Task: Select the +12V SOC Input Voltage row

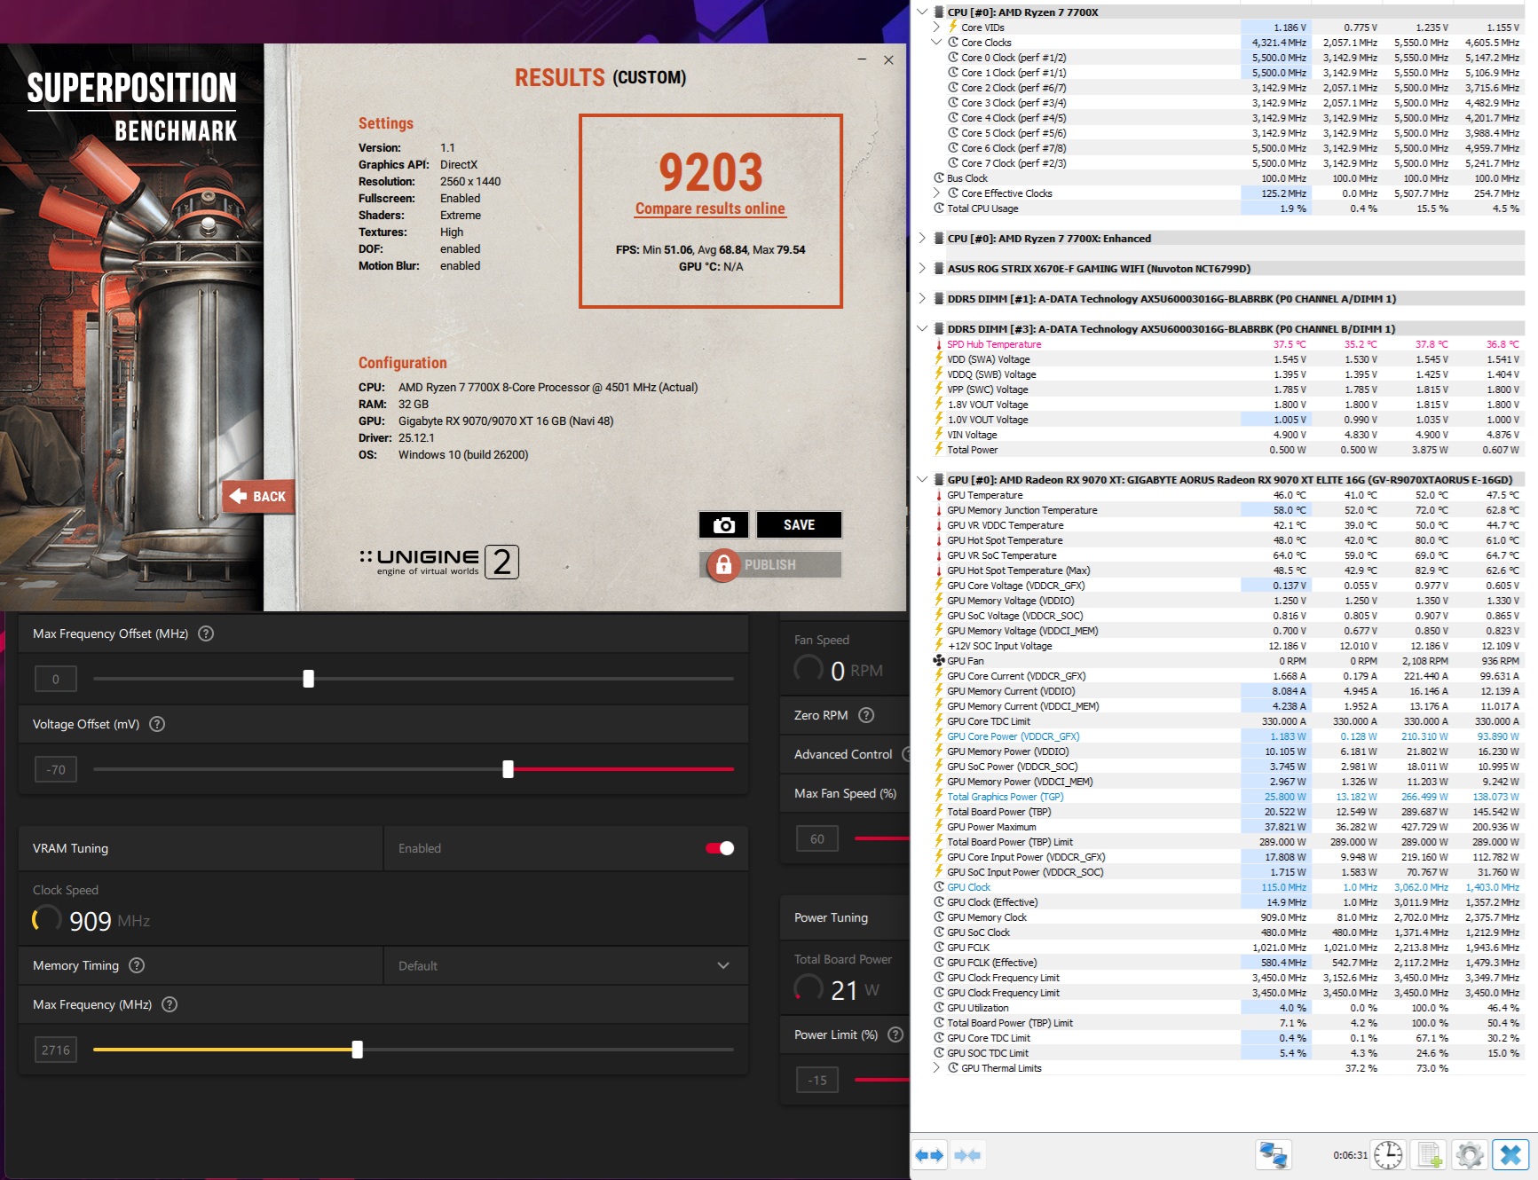Action: coord(1227,646)
